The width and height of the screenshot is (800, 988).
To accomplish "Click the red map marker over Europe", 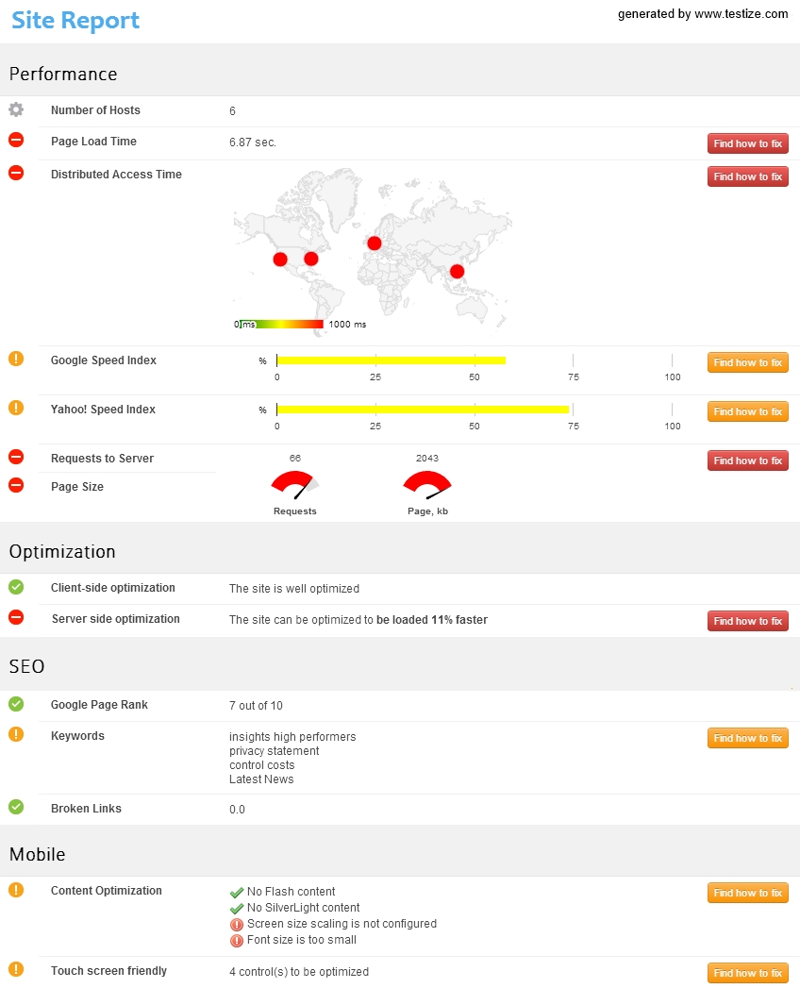I will [375, 243].
